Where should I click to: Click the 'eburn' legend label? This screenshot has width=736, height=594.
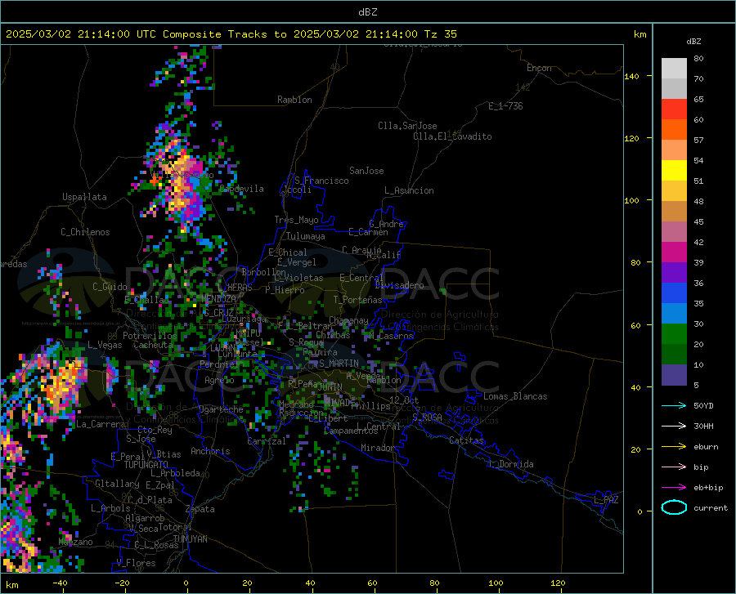(706, 447)
